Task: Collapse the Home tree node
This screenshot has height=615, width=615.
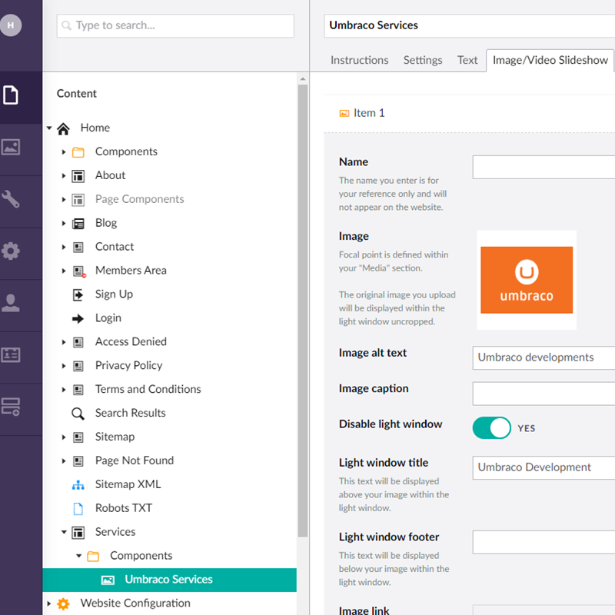Action: [49, 128]
